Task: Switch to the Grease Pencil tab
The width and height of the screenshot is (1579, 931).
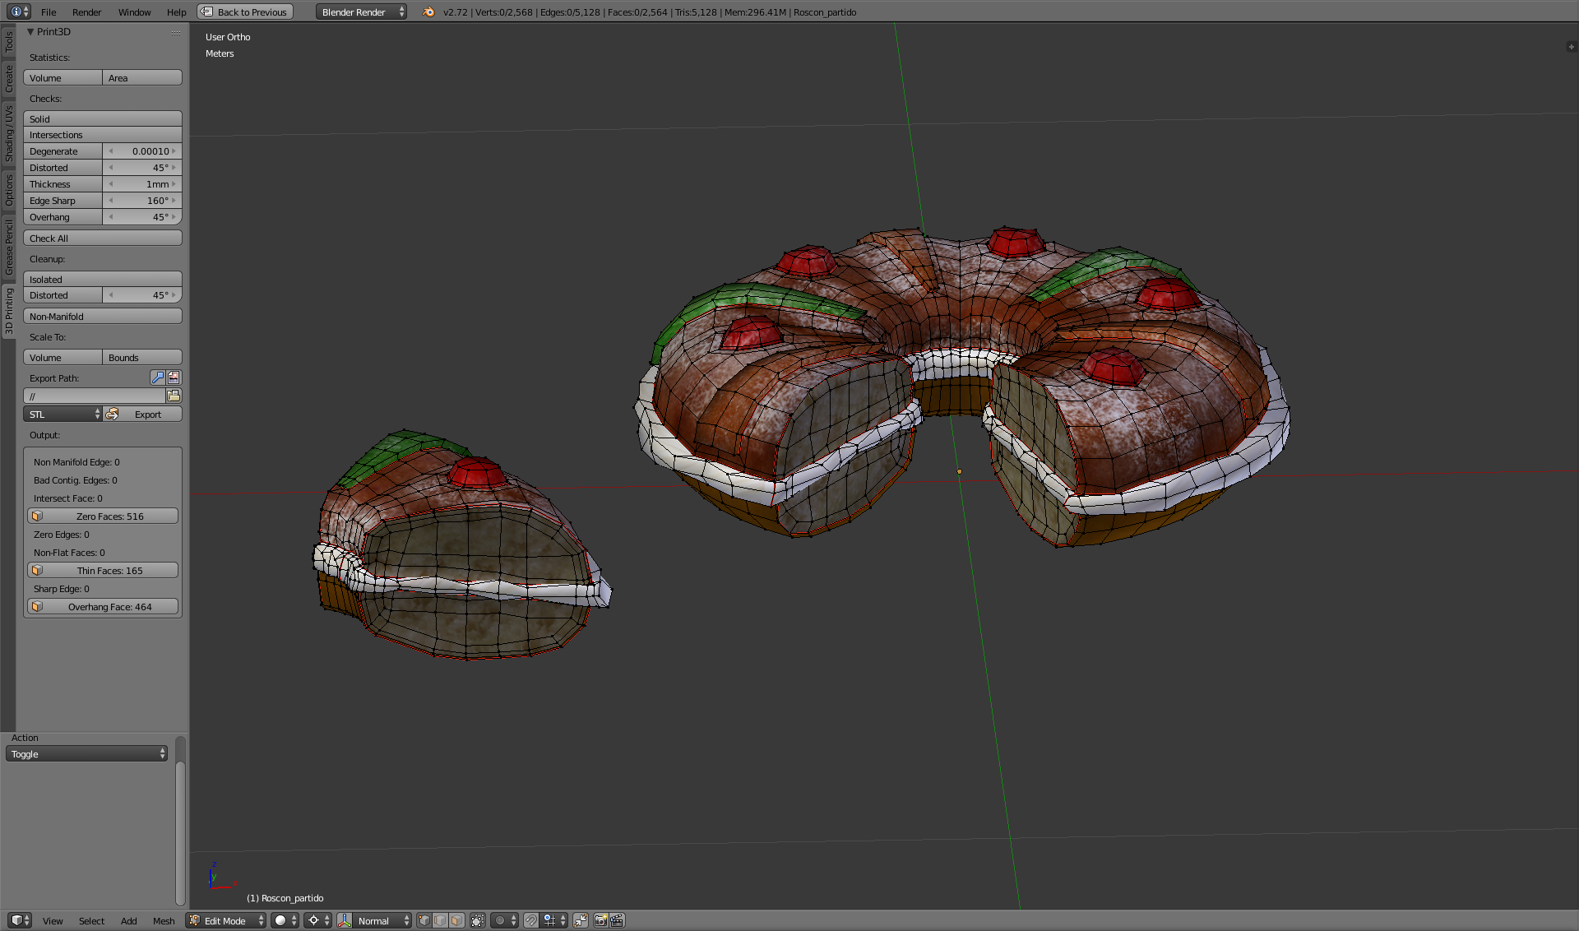Action: point(9,248)
